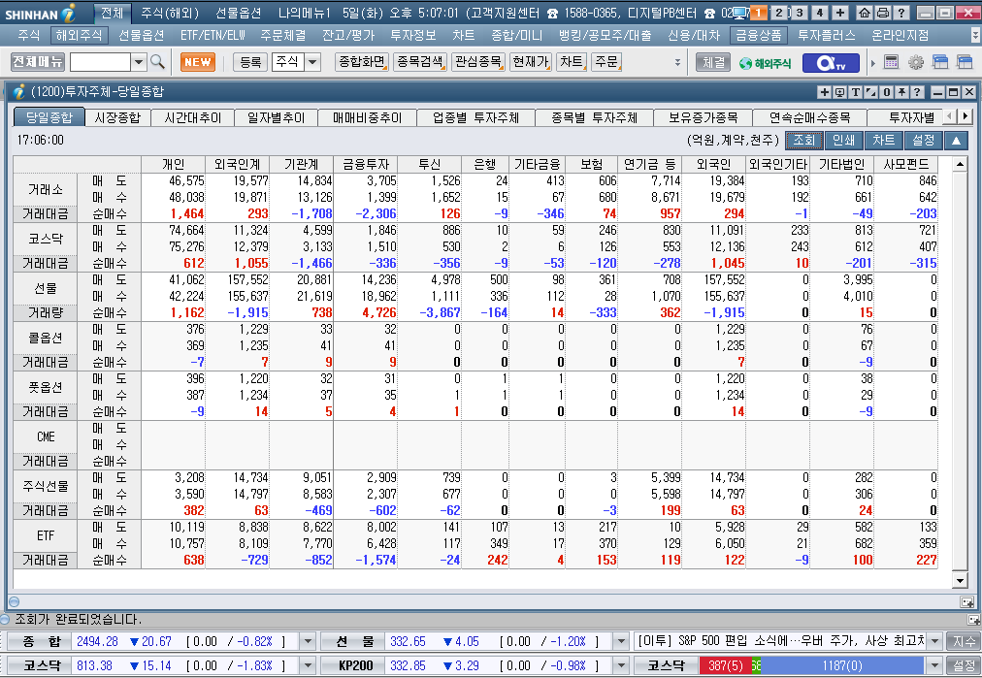
Task: Click the printer icon in title bar
Action: point(883,13)
